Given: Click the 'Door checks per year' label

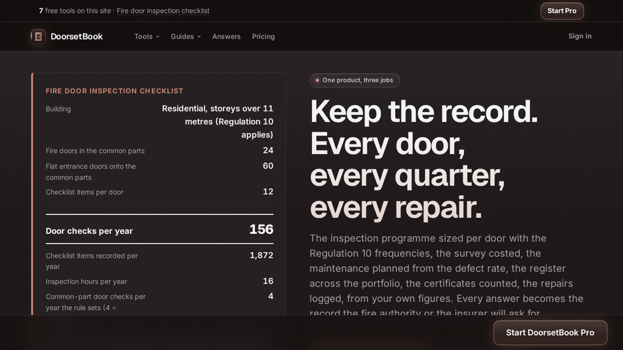Looking at the screenshot, I should [89, 231].
